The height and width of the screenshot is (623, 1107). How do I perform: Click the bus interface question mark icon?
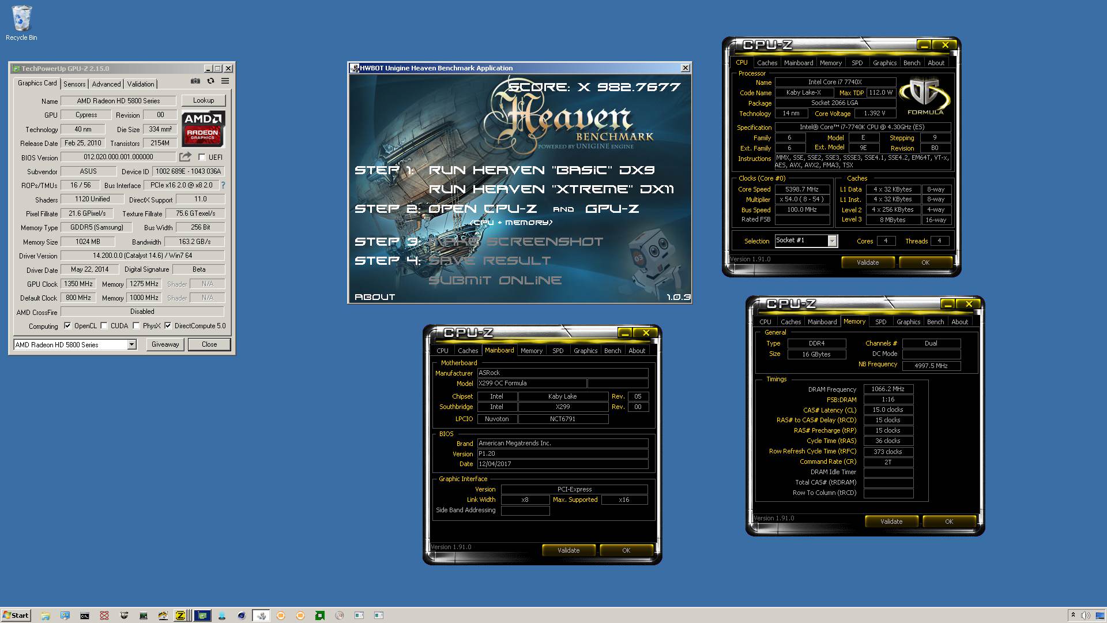tap(223, 185)
